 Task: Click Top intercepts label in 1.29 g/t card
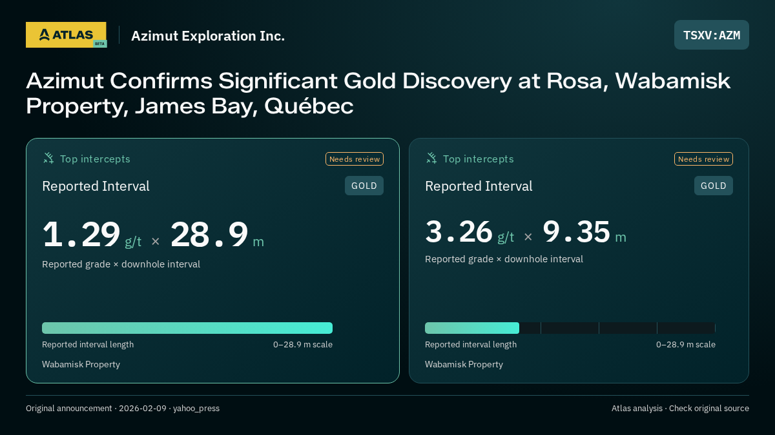[x=95, y=159]
